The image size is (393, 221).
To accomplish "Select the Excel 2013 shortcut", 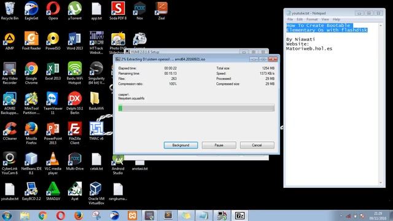I will (x=53, y=71).
